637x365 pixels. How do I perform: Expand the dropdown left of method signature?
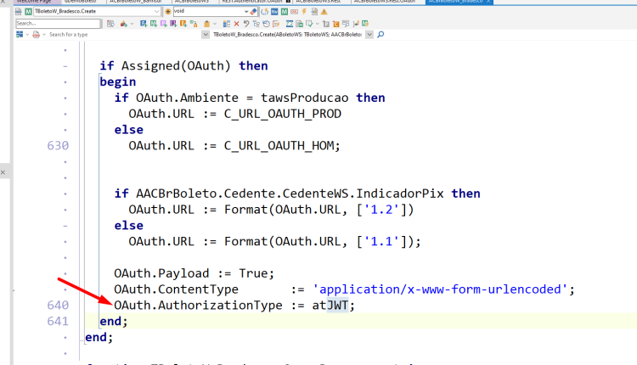pyautogui.click(x=206, y=35)
